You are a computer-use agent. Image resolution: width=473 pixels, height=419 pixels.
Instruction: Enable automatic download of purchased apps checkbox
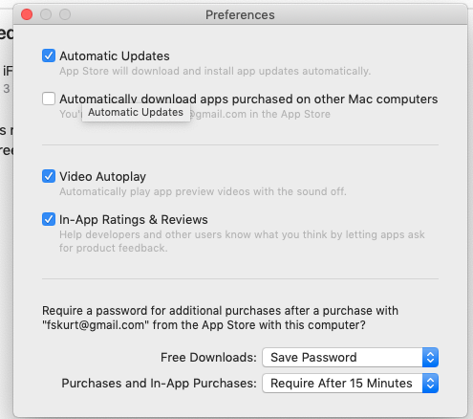pos(49,99)
